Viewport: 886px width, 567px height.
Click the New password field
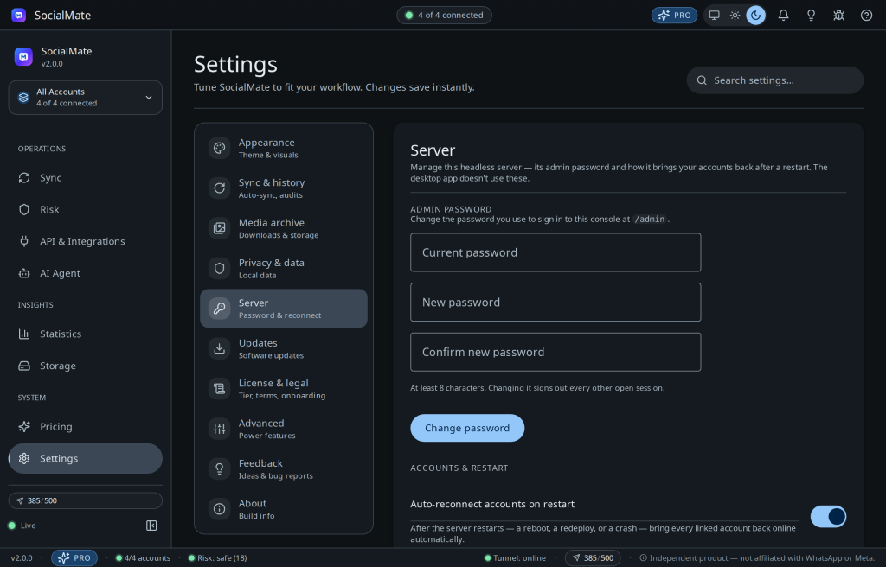(555, 303)
